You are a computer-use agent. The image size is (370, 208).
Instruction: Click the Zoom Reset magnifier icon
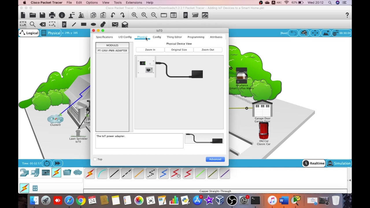click(144, 15)
